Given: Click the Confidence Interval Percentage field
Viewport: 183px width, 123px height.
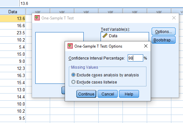Looking at the screenshot, I should pyautogui.click(x=135, y=58).
